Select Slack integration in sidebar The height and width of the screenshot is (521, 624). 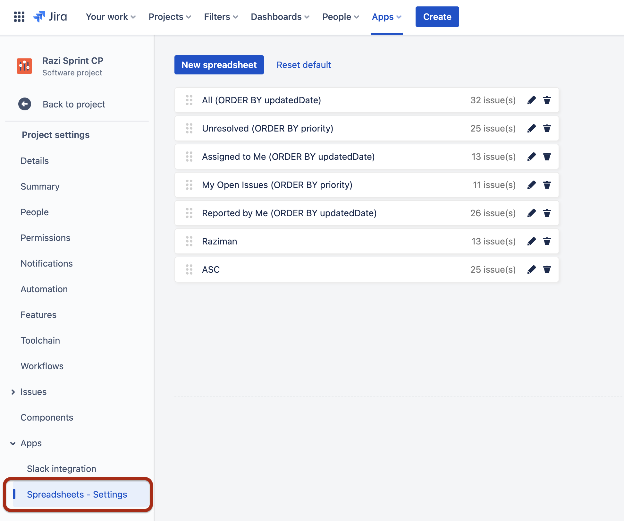62,469
